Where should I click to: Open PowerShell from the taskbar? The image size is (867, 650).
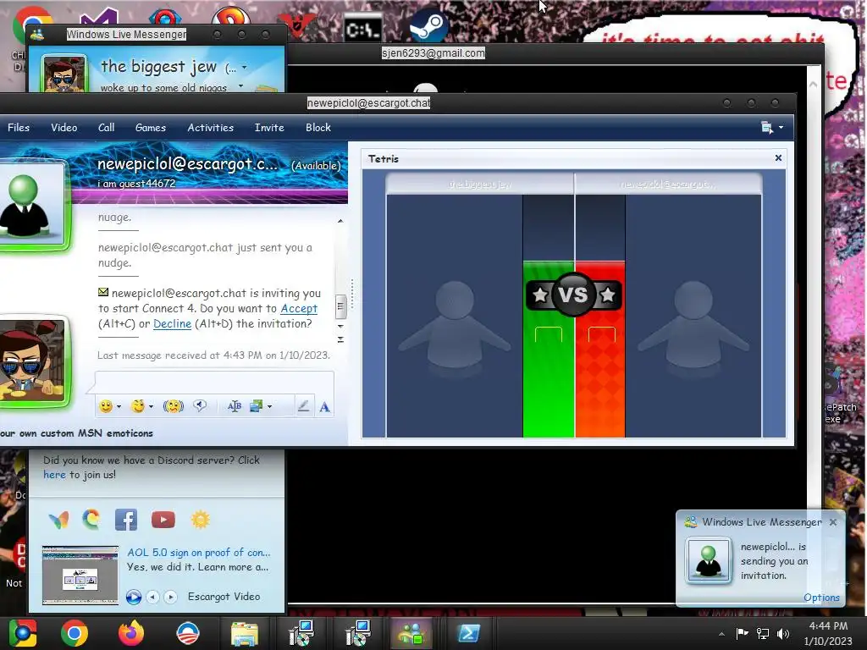click(x=469, y=634)
